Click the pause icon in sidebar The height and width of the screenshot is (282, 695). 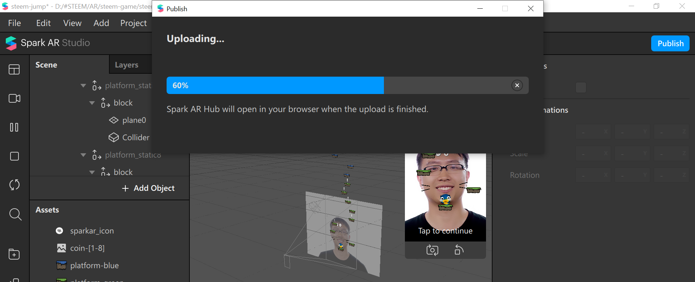(x=14, y=127)
